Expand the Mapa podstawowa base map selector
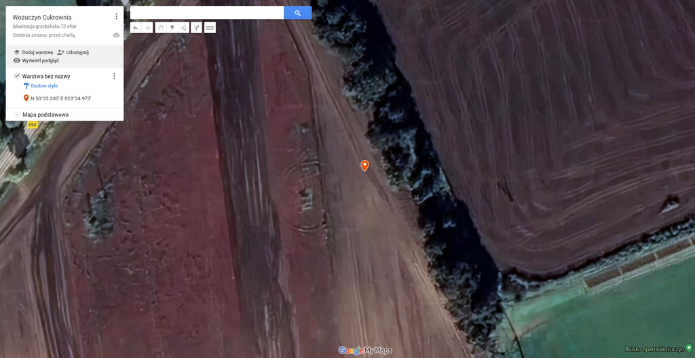The image size is (695, 358). (x=17, y=115)
